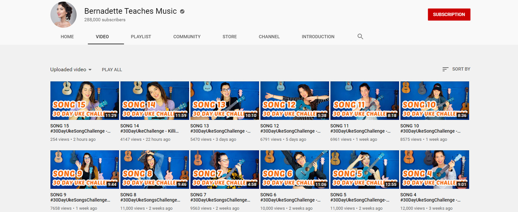The width and height of the screenshot is (518, 212).
Task: Go to the COMMUNITY tab
Action: click(187, 37)
